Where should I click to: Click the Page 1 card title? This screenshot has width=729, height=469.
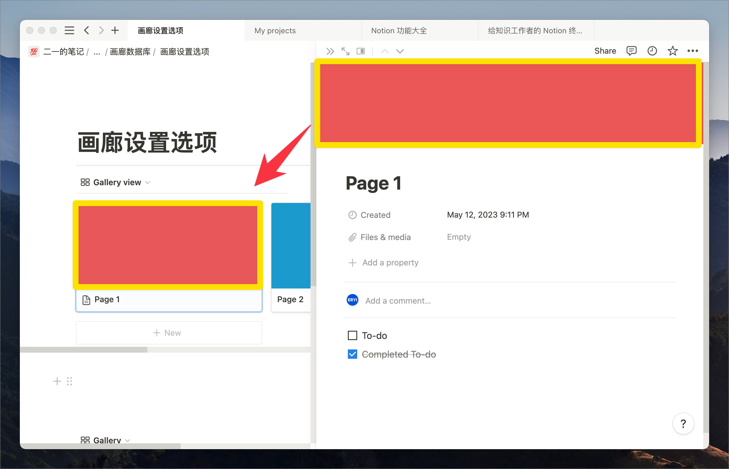(107, 299)
